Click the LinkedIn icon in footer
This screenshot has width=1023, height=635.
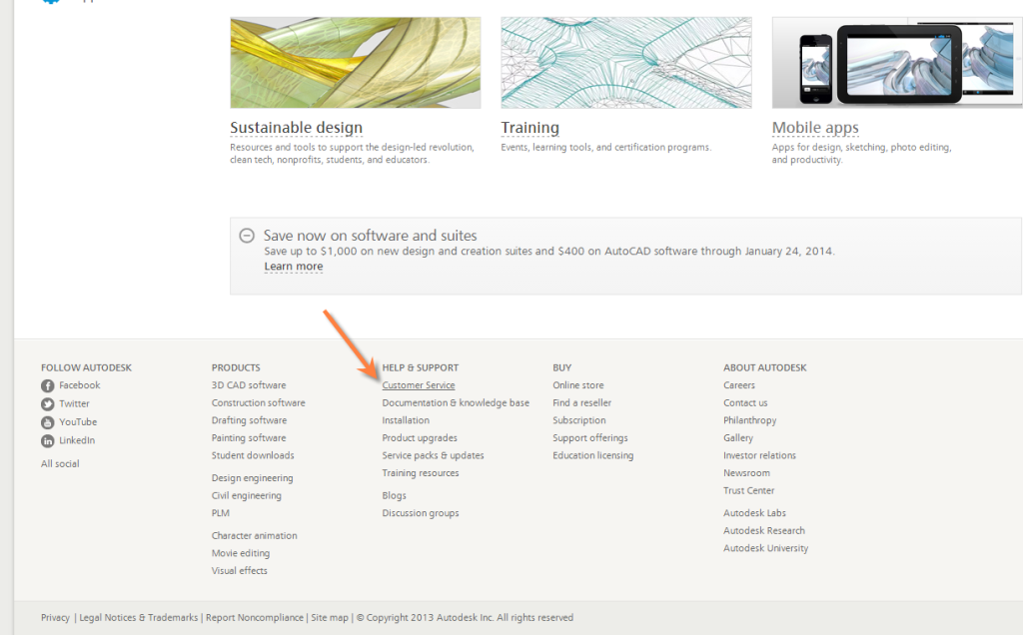(x=48, y=440)
